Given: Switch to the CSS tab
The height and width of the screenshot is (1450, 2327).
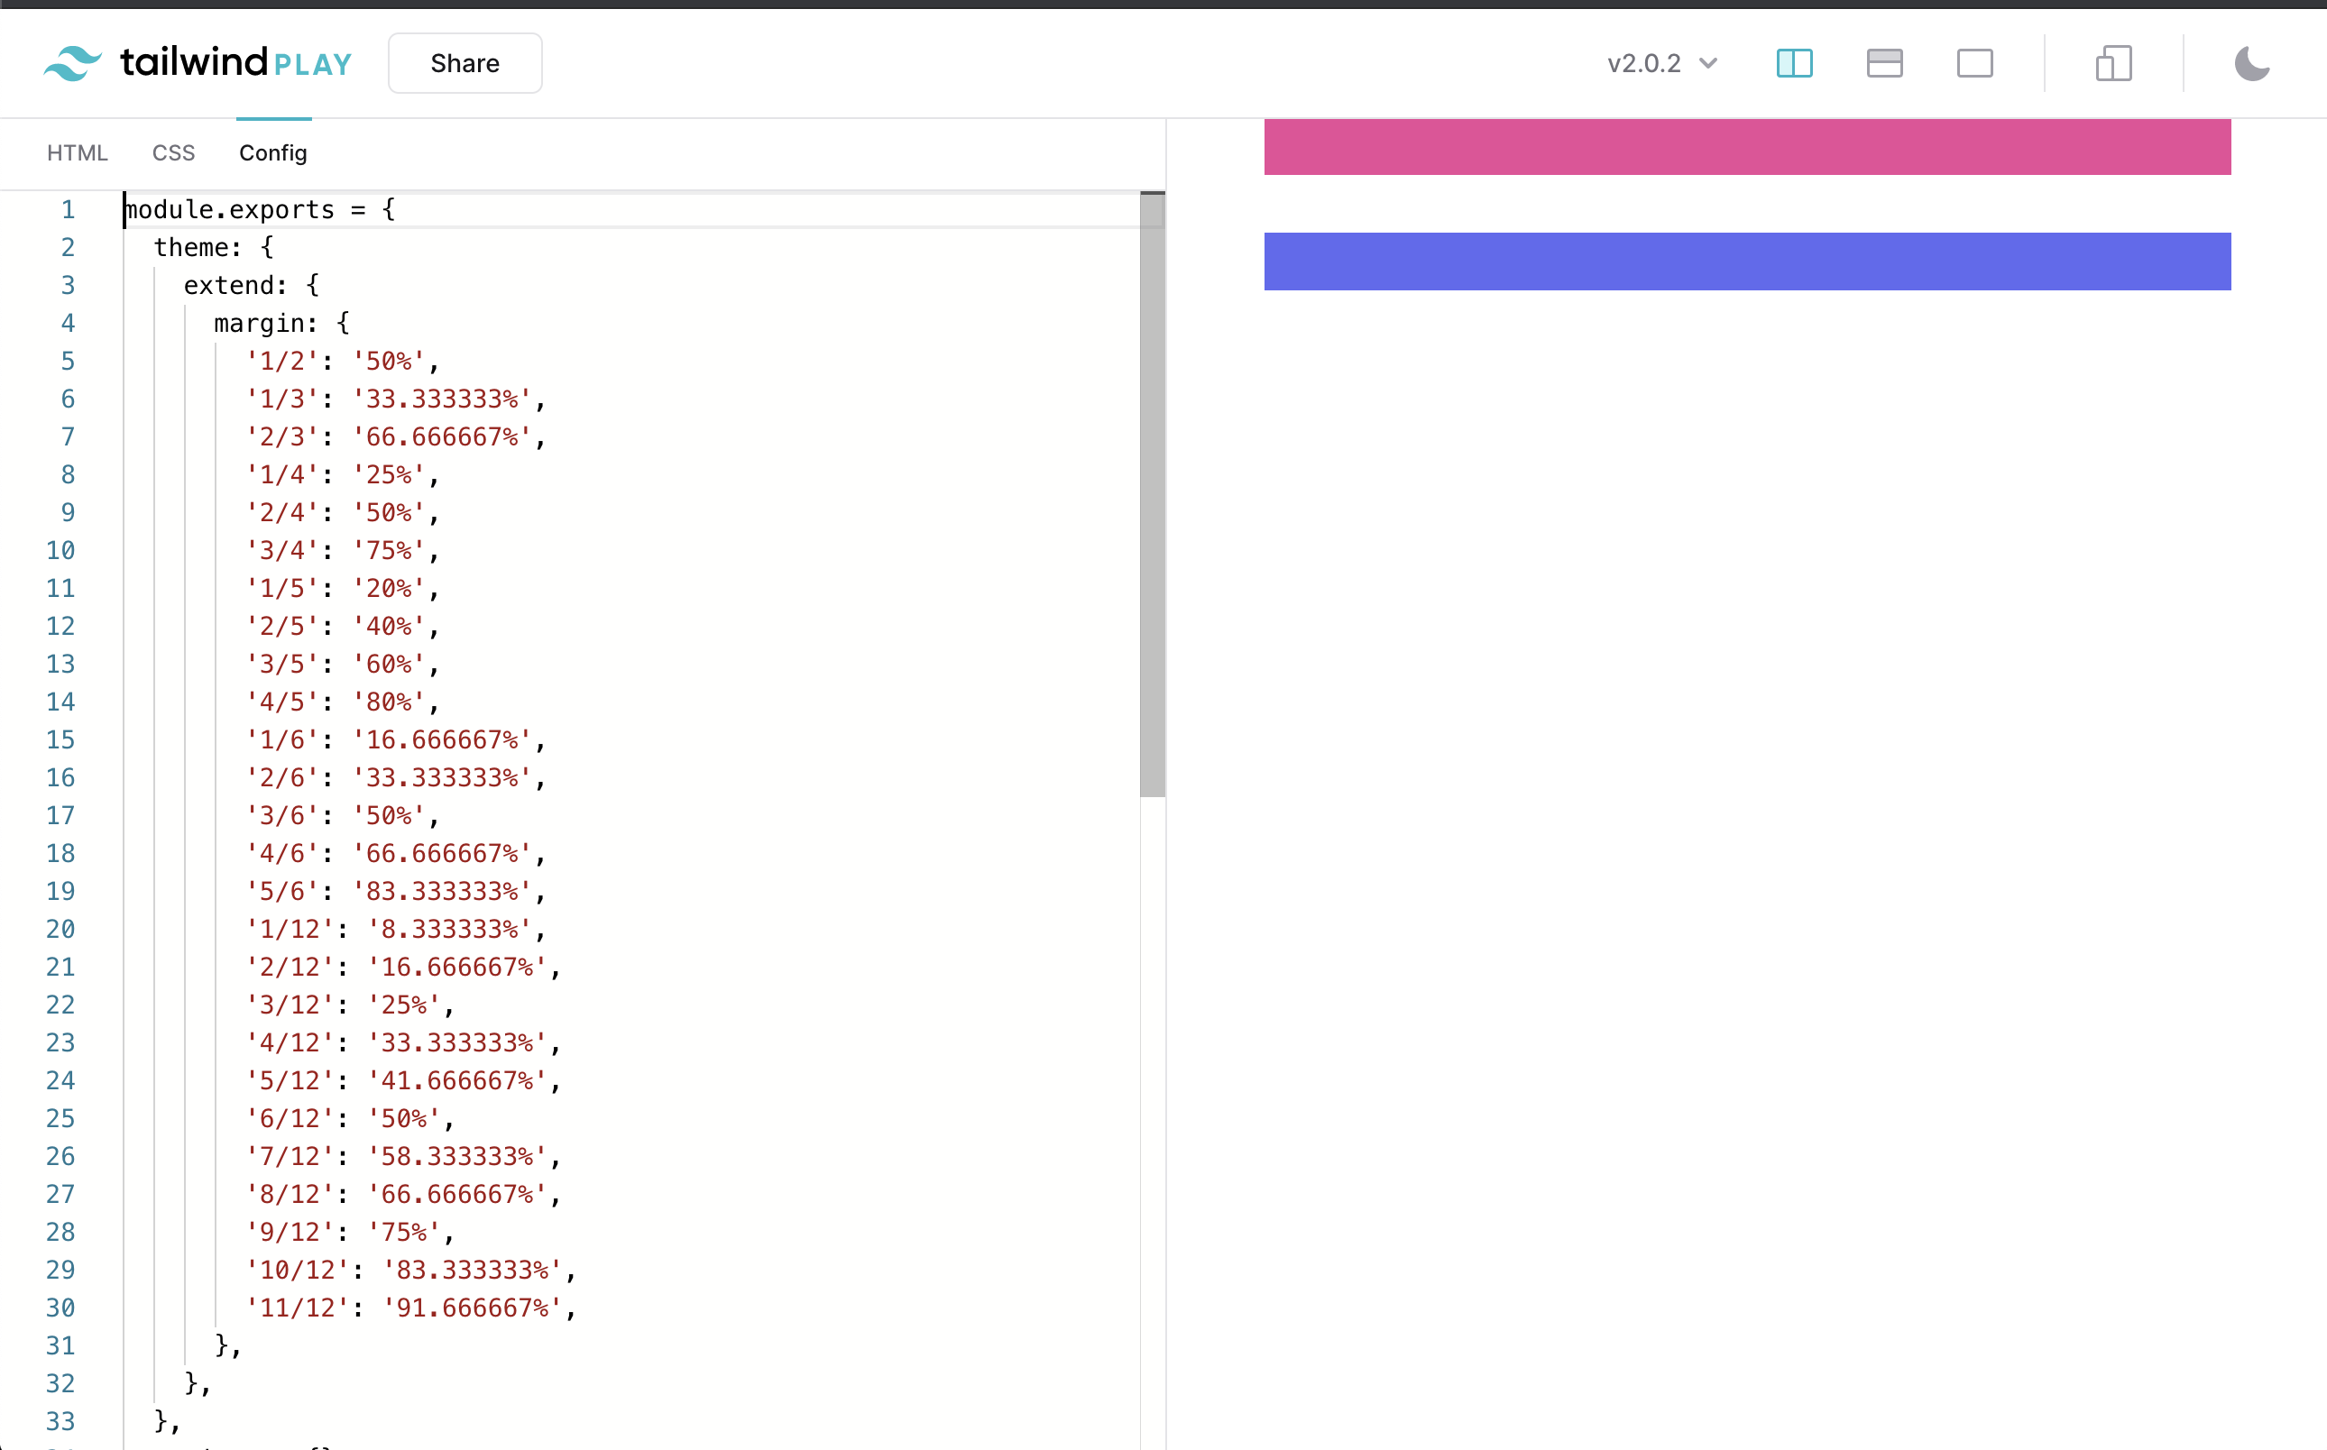Looking at the screenshot, I should 173,152.
